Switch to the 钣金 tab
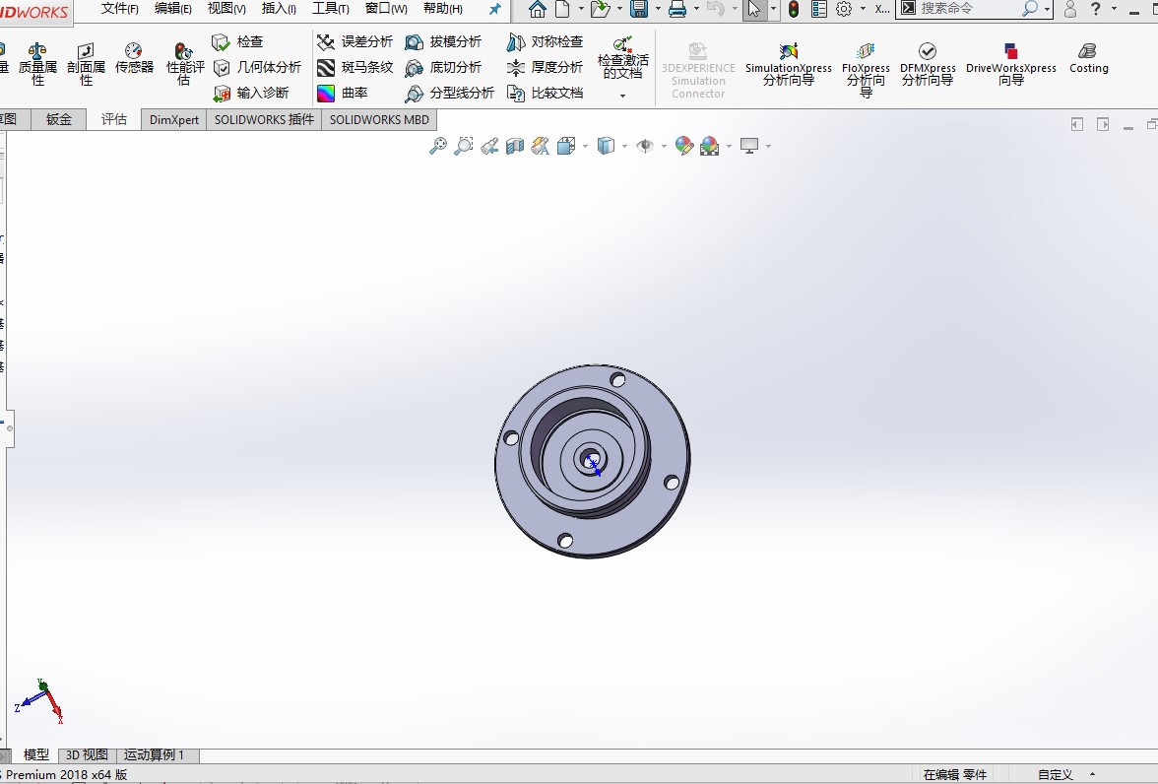The height and width of the screenshot is (784, 1158). coord(58,119)
